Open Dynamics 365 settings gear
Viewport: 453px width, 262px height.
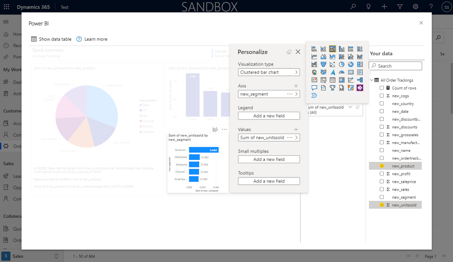click(x=415, y=6)
